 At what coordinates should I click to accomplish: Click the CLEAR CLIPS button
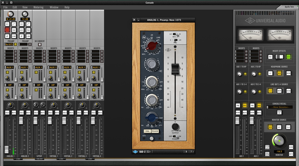(267, 147)
